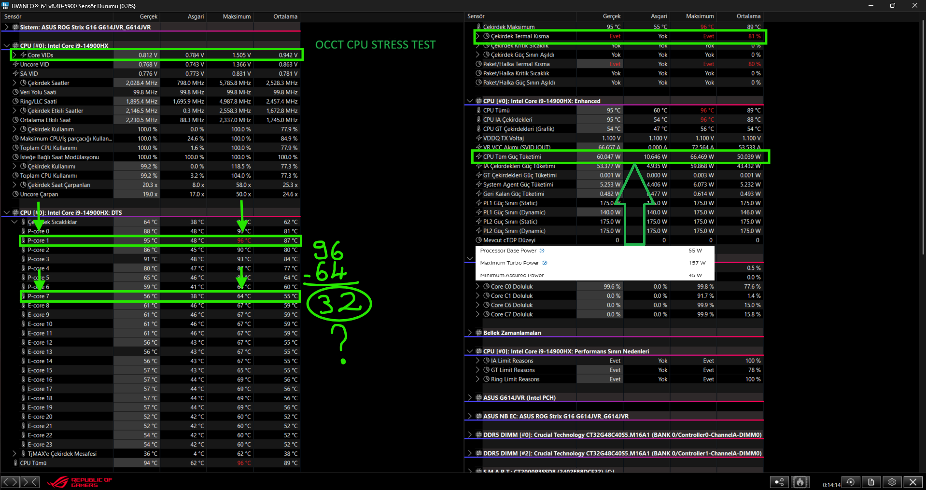Collapse the Performans Sınırı Nedenleri group
Screen dimensions: 926x490
[x=470, y=351]
